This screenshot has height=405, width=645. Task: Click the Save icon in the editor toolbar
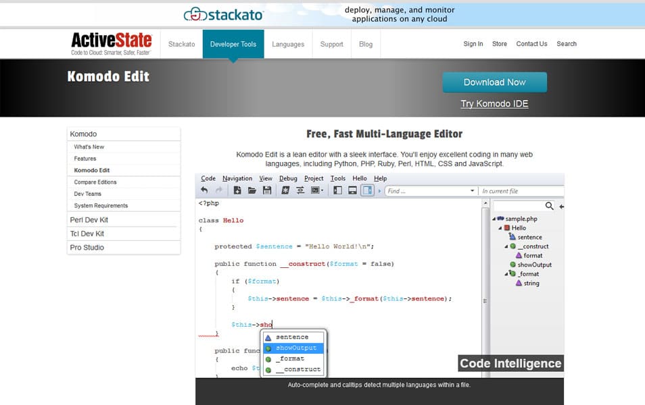click(268, 190)
